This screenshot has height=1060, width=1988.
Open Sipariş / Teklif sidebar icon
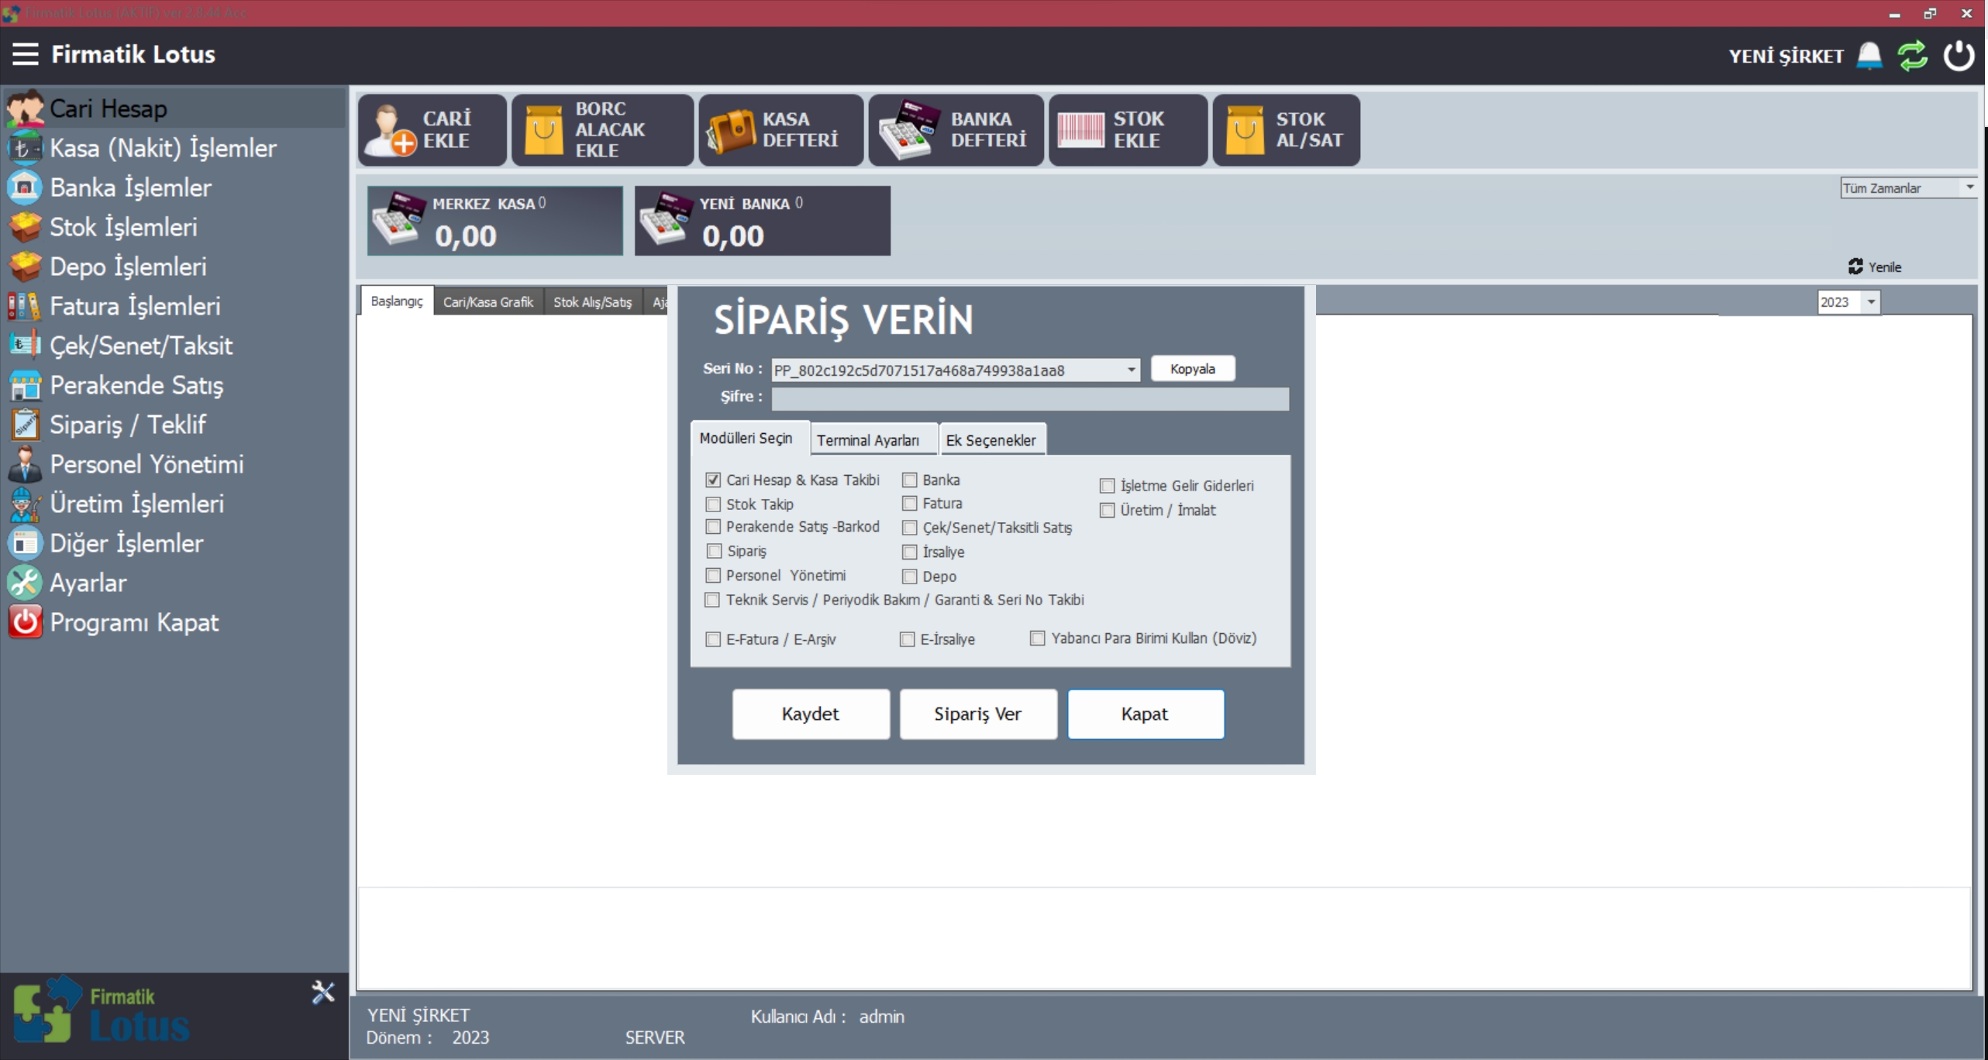(x=25, y=425)
